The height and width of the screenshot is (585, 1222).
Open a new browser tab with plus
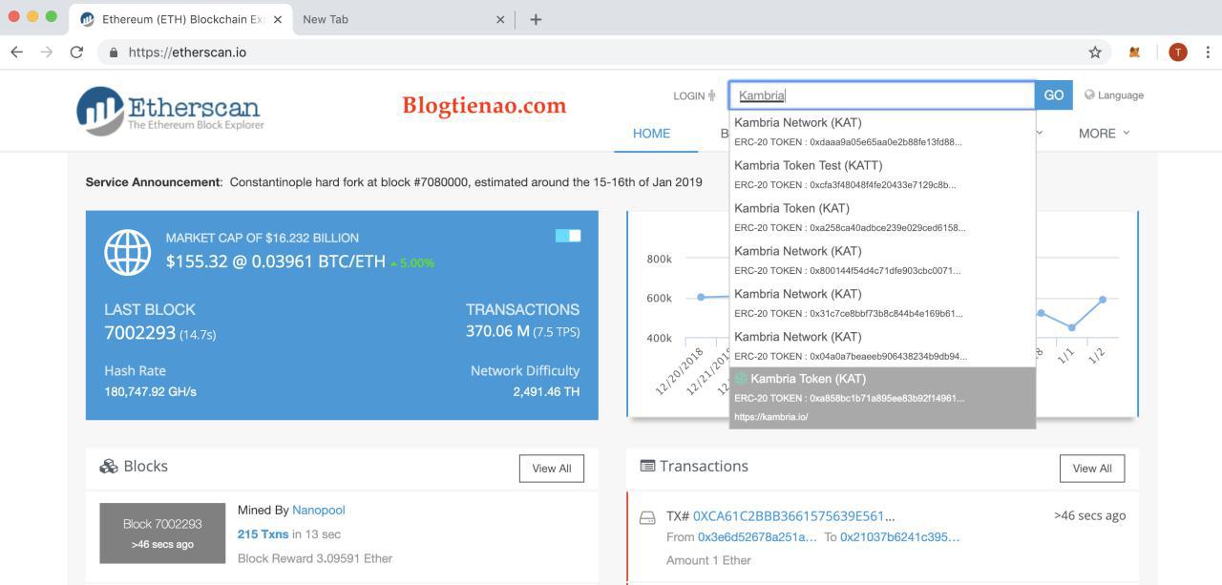coord(536,19)
